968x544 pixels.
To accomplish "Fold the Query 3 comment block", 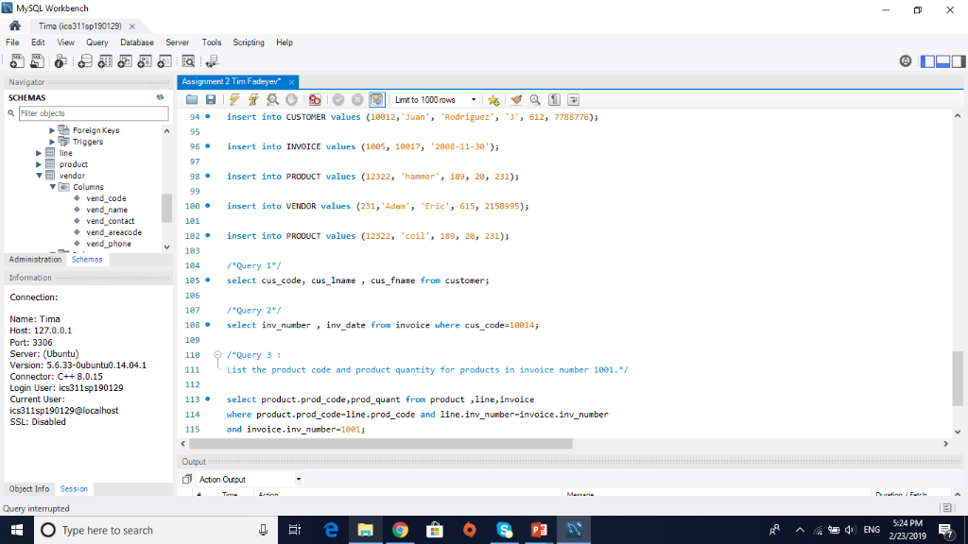I will coord(218,355).
